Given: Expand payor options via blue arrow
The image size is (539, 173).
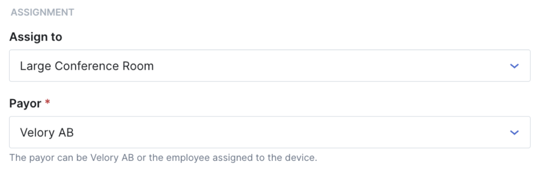Looking at the screenshot, I should [x=514, y=132].
